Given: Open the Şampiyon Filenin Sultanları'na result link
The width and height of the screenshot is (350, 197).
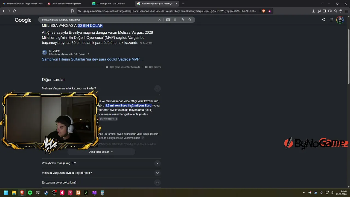Looking at the screenshot, I should click(93, 59).
